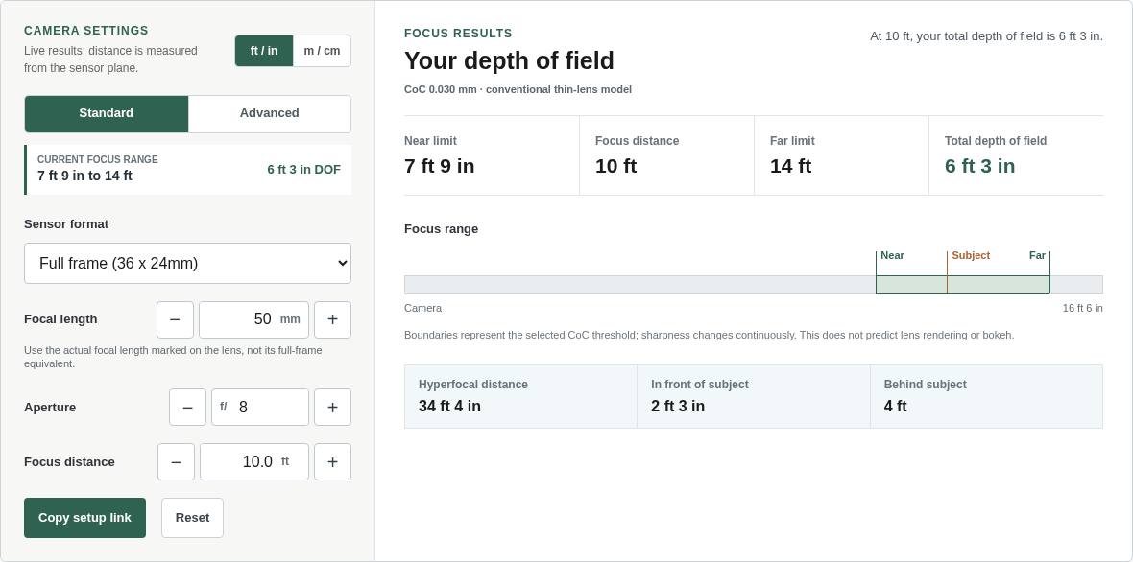
Task: Click the Focus distance result 10 ft
Action: [x=615, y=166]
